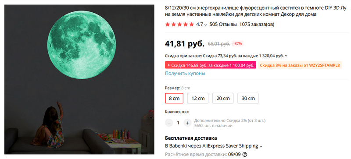Choose the 30 cm size
Screen dimensions: 351x159
248,98
